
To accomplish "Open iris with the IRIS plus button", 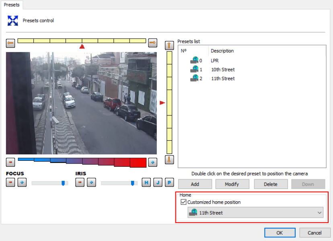I will pos(91,182).
